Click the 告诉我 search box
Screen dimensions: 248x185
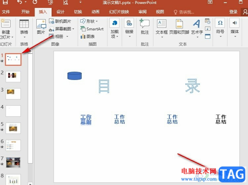(x=184, y=12)
